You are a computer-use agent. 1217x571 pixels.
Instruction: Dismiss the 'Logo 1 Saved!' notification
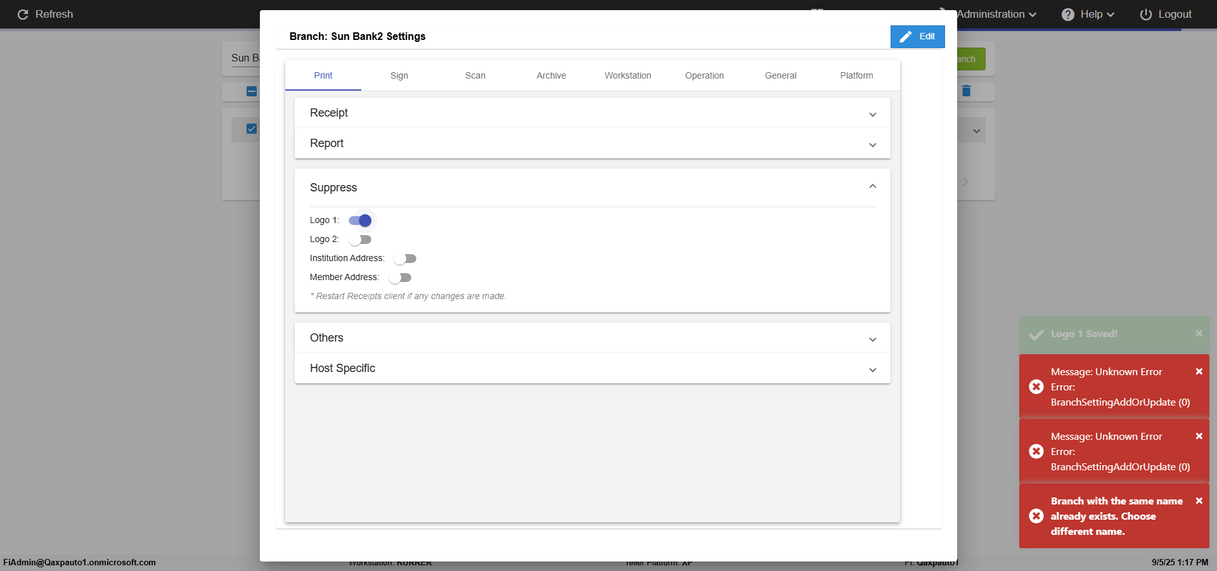coord(1199,333)
